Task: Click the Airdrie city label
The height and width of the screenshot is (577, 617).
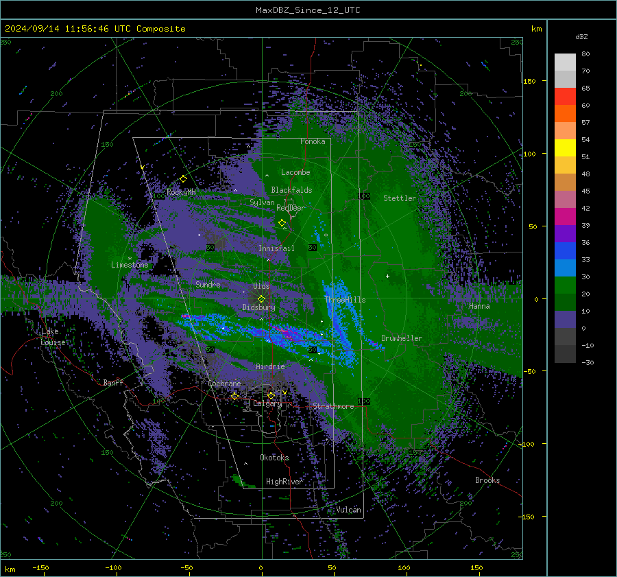Action: tap(270, 366)
